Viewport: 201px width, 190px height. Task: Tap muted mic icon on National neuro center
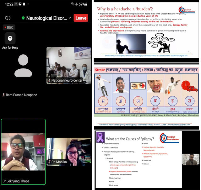(x=49, y=81)
